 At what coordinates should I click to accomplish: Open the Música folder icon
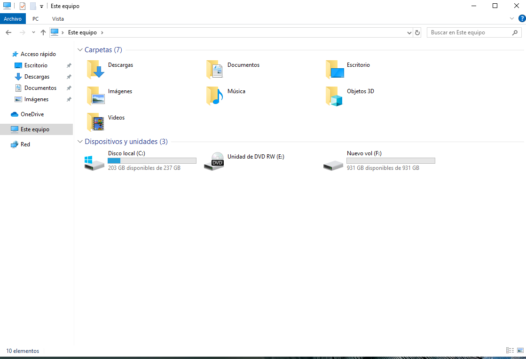click(x=215, y=96)
